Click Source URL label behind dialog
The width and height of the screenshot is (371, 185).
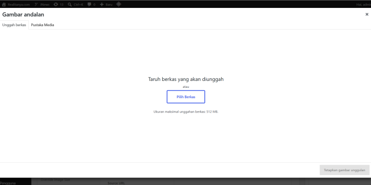tap(116, 183)
